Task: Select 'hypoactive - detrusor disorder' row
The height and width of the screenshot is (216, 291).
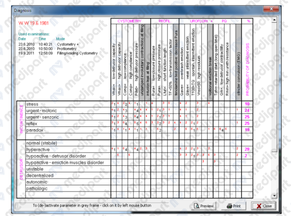Action: click(68, 156)
